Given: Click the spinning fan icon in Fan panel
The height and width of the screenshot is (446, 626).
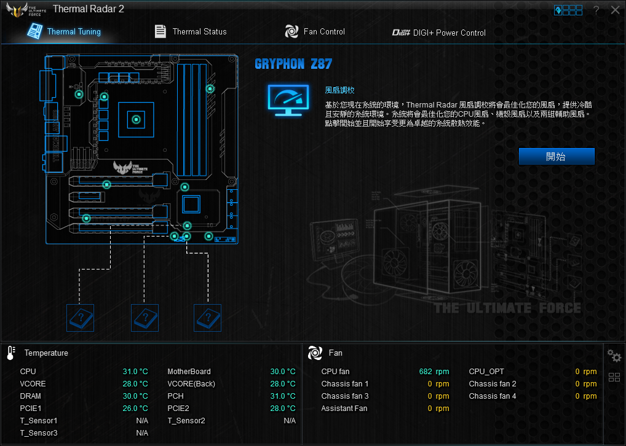Looking at the screenshot, I should pyautogui.click(x=314, y=353).
